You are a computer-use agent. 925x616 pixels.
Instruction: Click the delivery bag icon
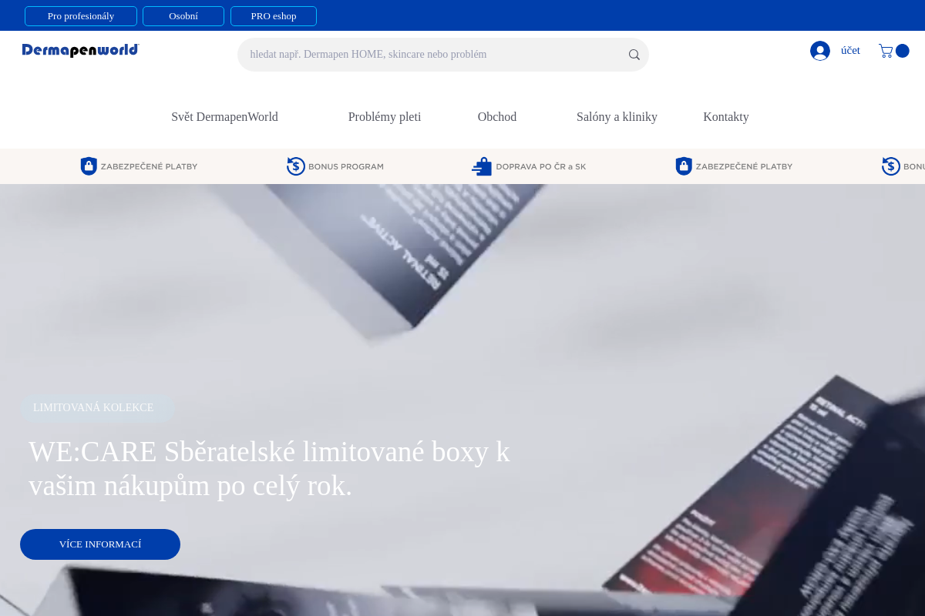tap(482, 166)
